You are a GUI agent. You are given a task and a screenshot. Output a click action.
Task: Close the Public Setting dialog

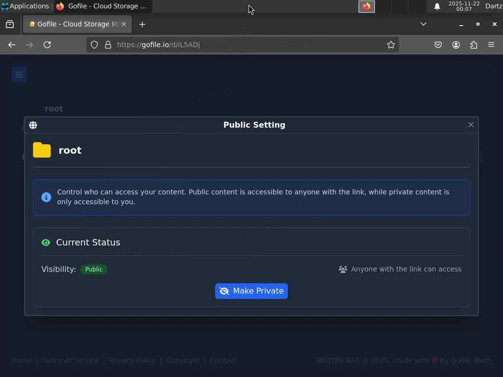(x=471, y=125)
